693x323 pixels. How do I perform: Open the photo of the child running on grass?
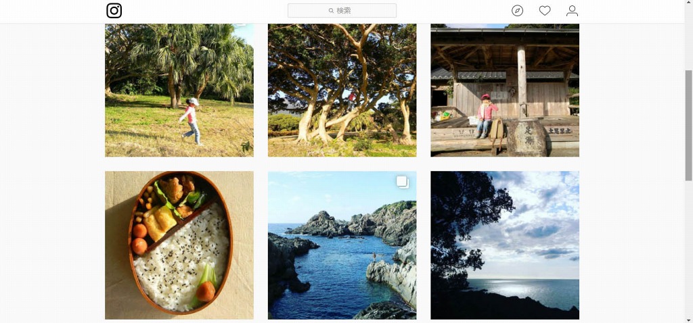tap(179, 90)
